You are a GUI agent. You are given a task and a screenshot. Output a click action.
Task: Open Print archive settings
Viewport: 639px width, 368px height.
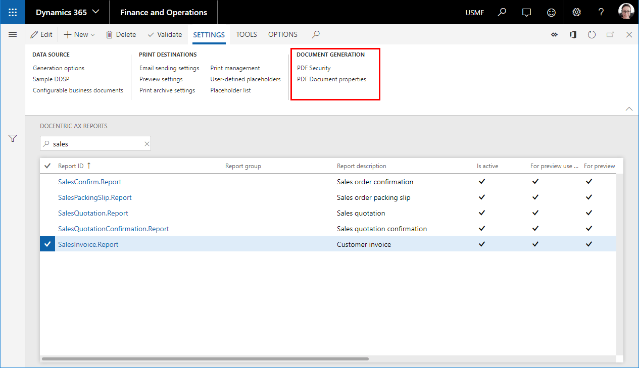point(167,90)
